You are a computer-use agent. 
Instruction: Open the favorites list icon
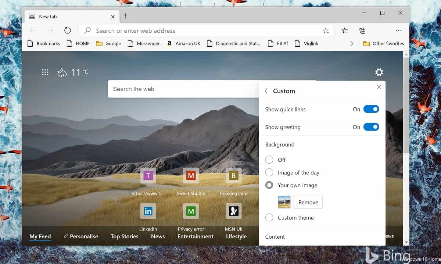point(345,31)
